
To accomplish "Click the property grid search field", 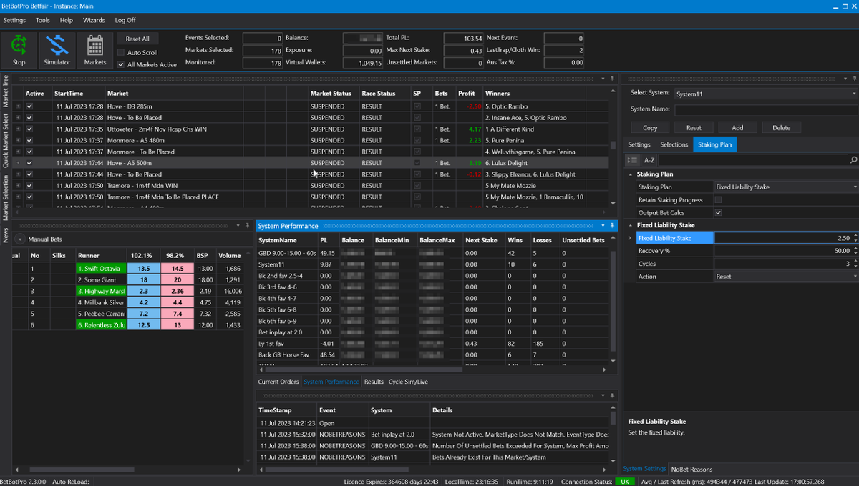I will coord(753,160).
